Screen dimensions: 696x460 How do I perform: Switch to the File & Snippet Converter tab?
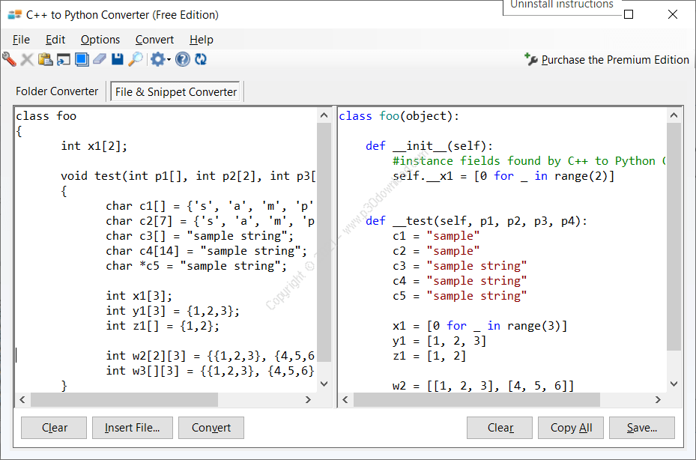[x=175, y=91]
